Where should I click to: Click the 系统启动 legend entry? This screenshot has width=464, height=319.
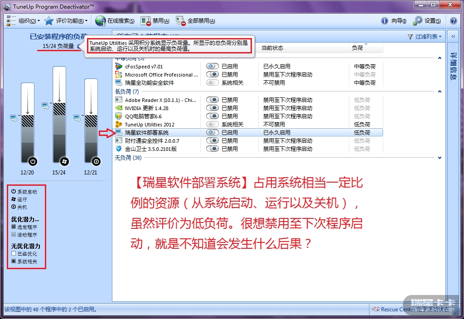click(24, 192)
